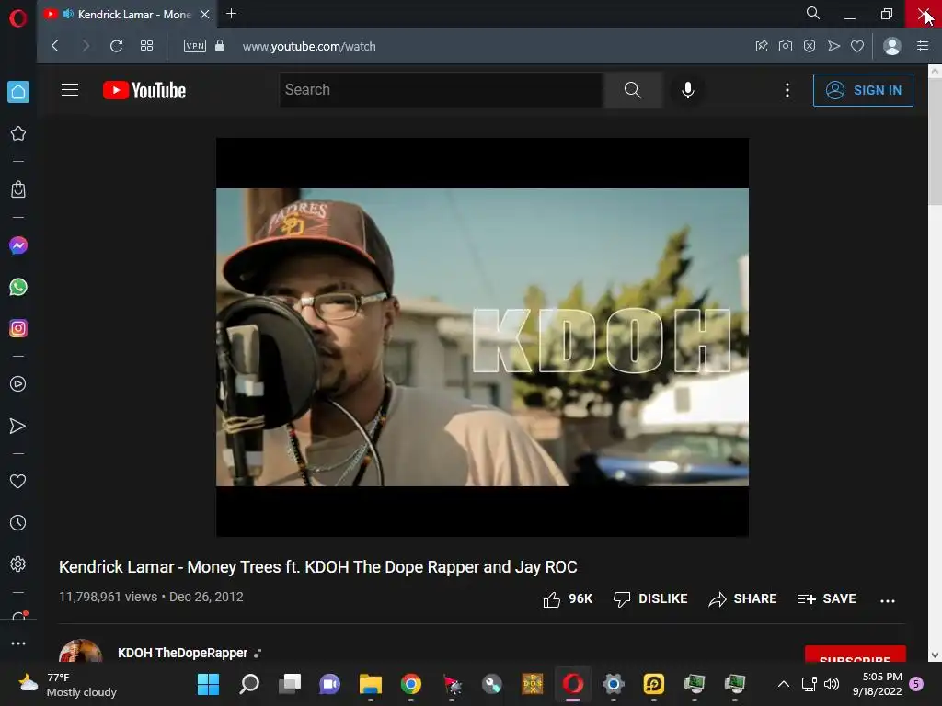SAVE video to a playlist
Viewport: 942px width, 706px height.
point(827,599)
